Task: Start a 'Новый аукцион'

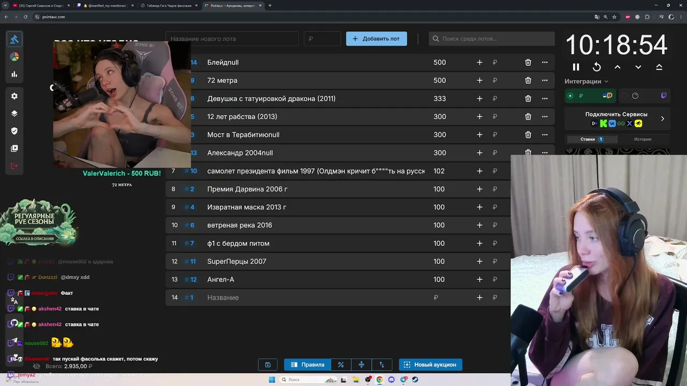Action: point(430,365)
